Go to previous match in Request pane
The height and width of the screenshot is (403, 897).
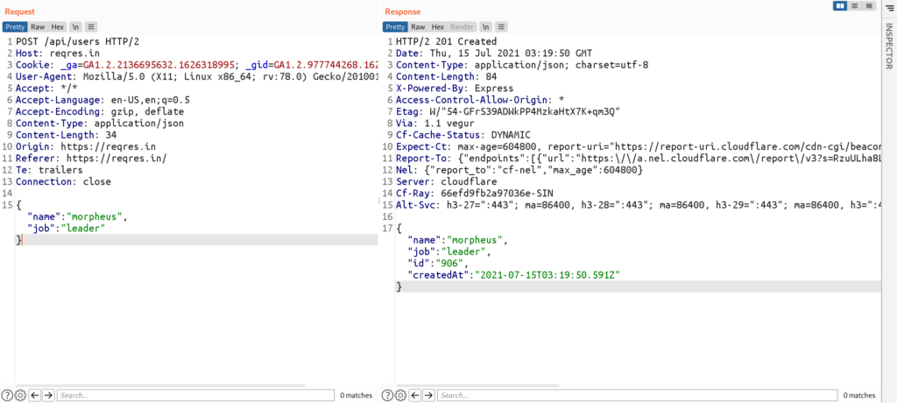[35, 395]
